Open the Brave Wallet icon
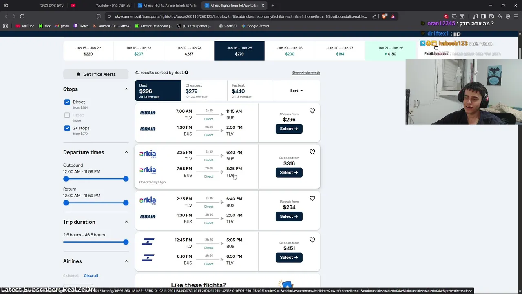Viewport: 522px width, 294px height. (x=491, y=16)
